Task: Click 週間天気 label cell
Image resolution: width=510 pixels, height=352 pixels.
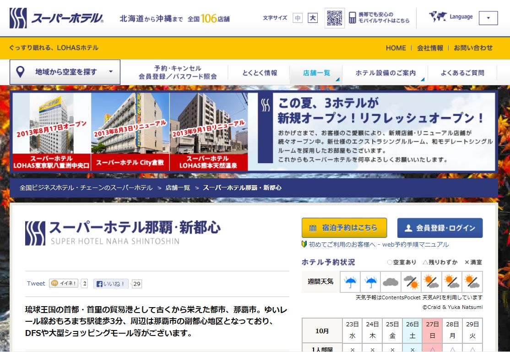Action: click(x=321, y=281)
